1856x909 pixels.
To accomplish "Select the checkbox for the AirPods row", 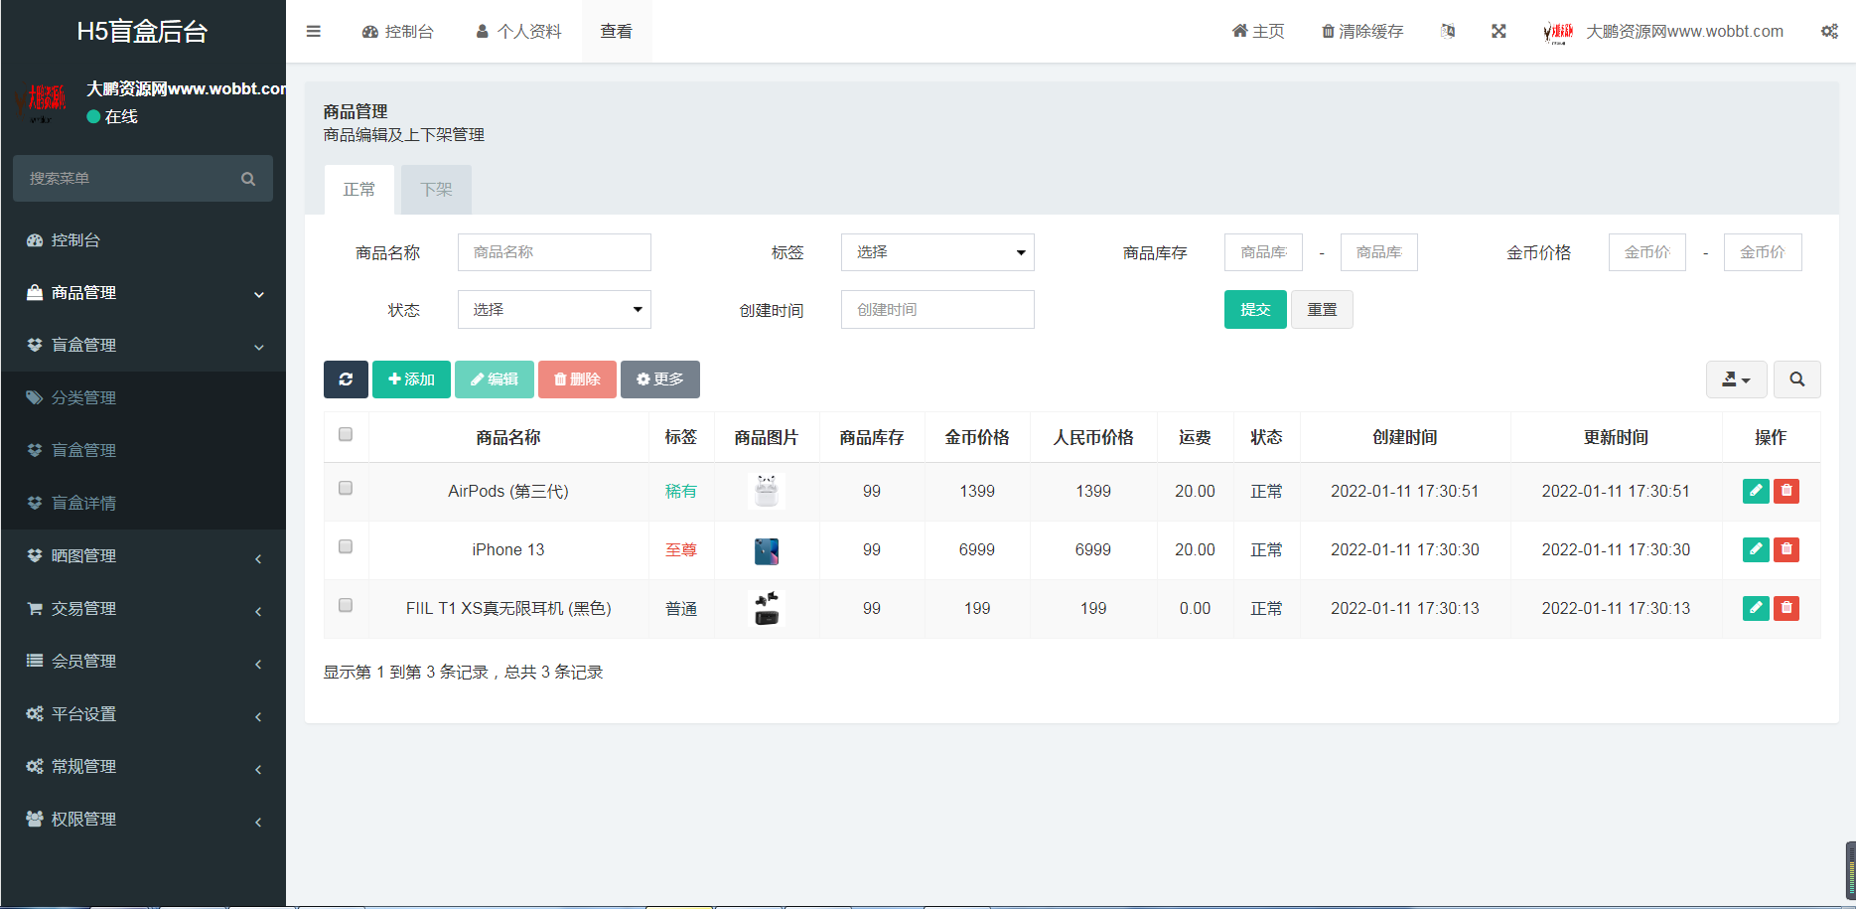I will coord(346,488).
